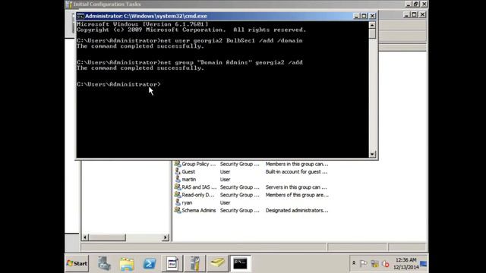Click the Schema Admins group icon
The image size is (486, 273).
178,210
